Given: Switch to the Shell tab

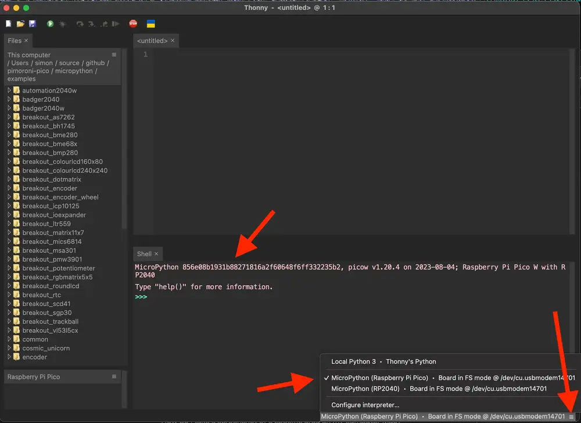Looking at the screenshot, I should 144,254.
